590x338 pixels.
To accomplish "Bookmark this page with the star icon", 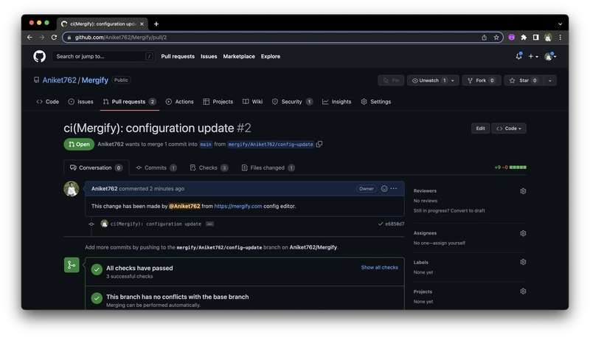I will [496, 37].
